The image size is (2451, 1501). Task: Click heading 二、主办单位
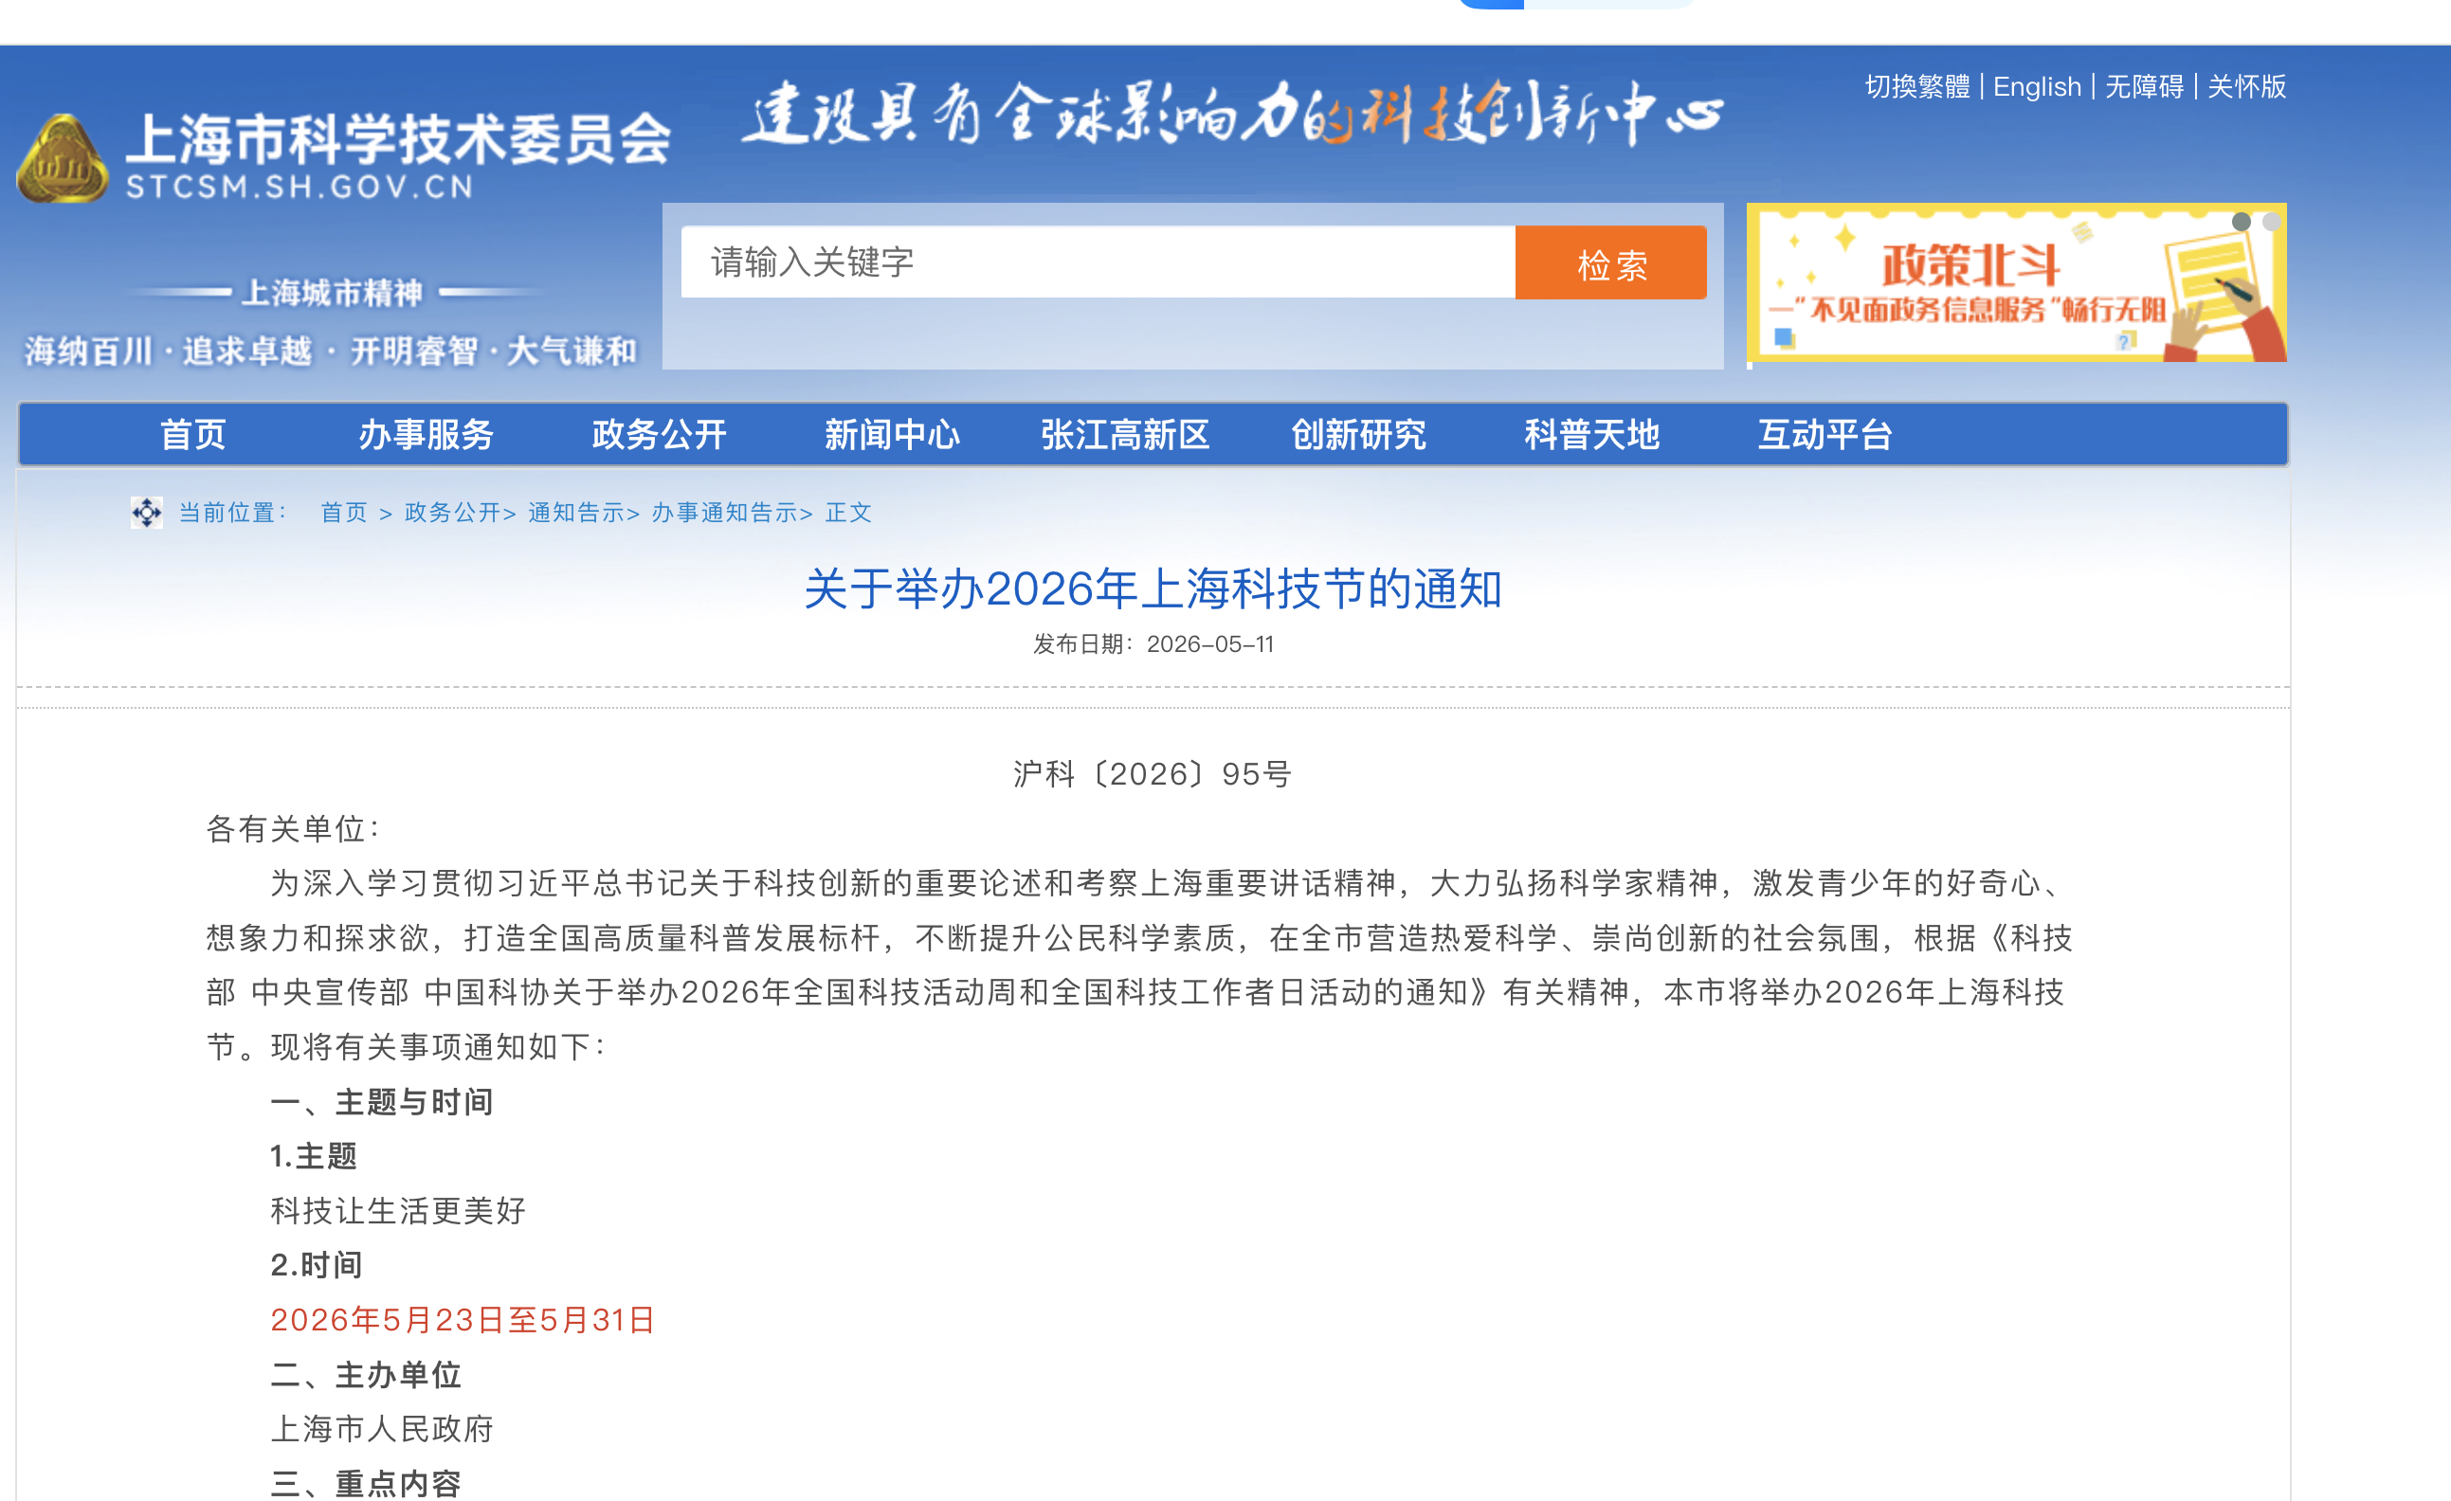(x=366, y=1375)
